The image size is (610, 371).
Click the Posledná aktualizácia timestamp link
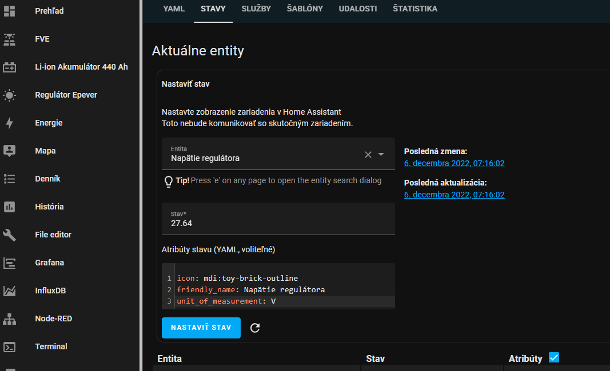(454, 195)
